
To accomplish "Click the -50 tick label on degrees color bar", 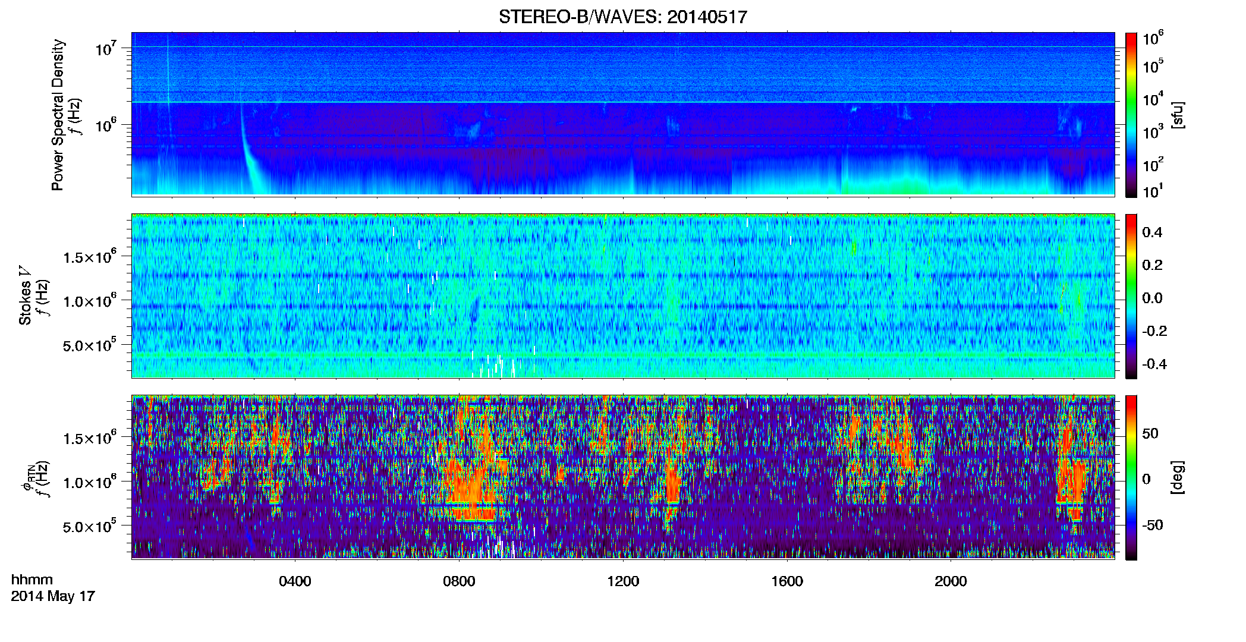I will click(x=1153, y=525).
